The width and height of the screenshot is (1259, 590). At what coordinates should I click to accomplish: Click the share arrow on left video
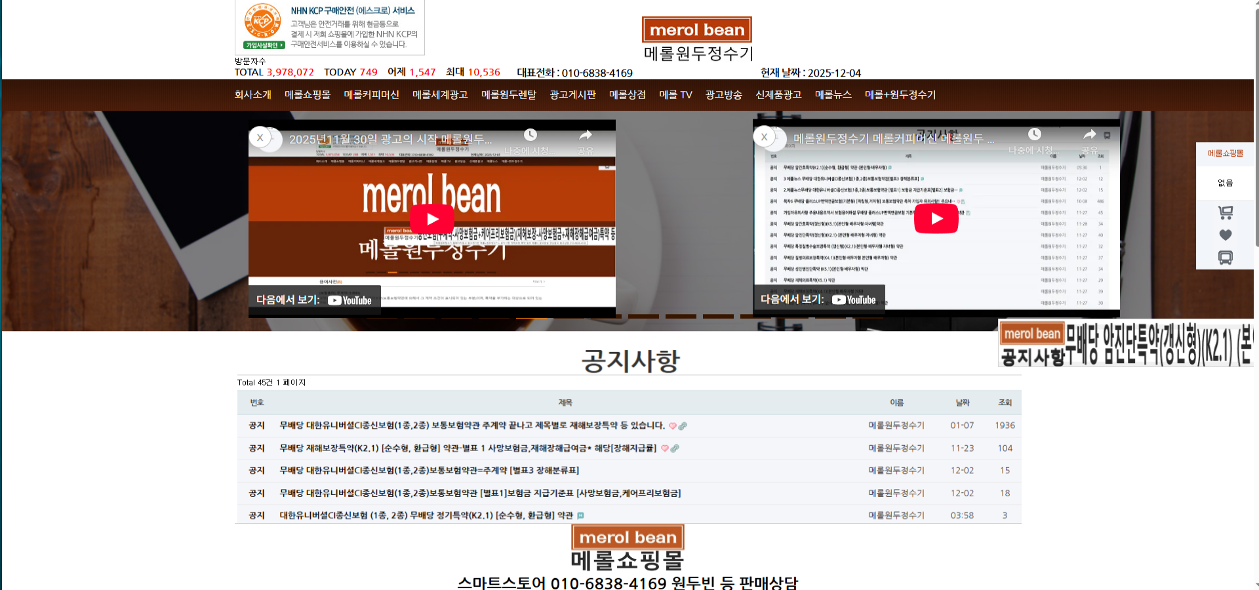[x=585, y=135]
